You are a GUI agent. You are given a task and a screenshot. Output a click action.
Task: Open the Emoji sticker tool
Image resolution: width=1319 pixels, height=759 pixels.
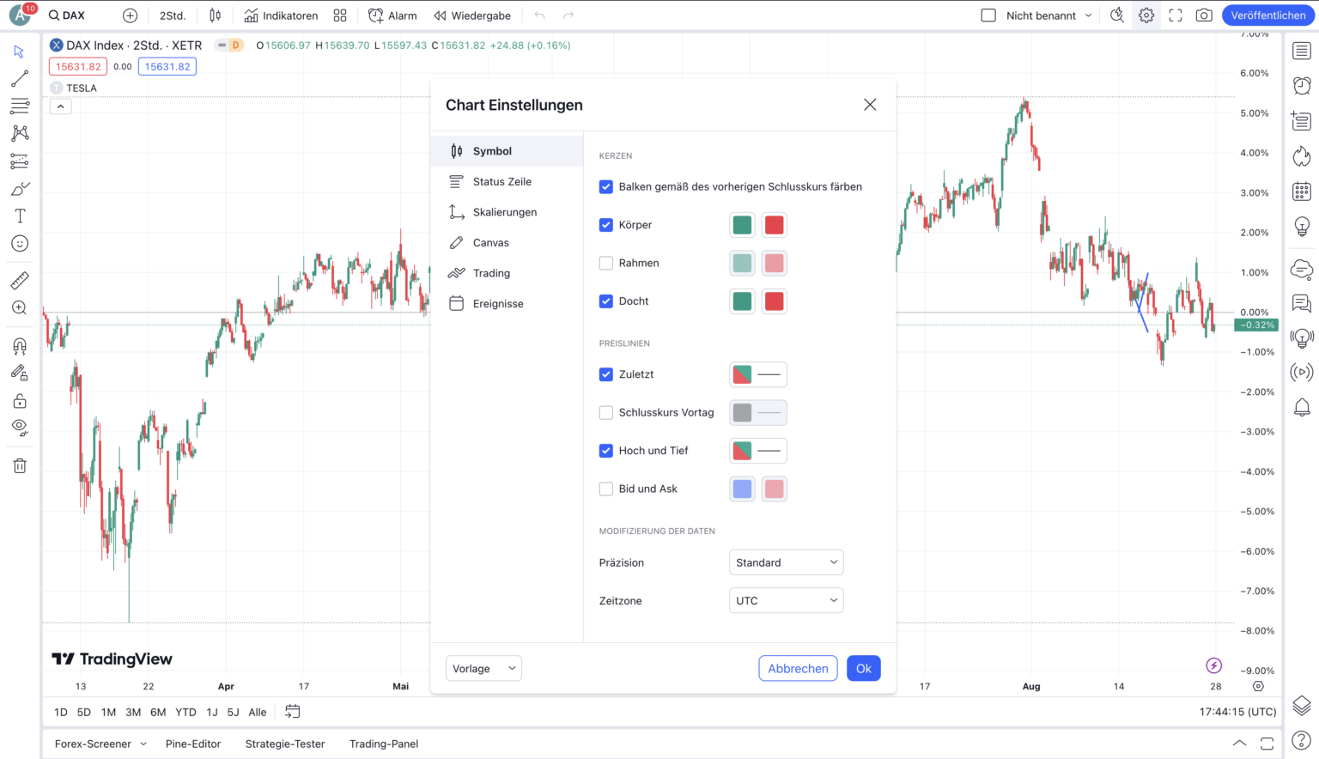point(19,243)
